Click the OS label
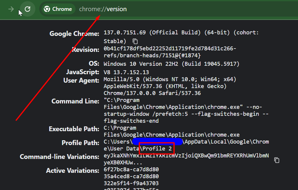298x190 pixels. 94,63
